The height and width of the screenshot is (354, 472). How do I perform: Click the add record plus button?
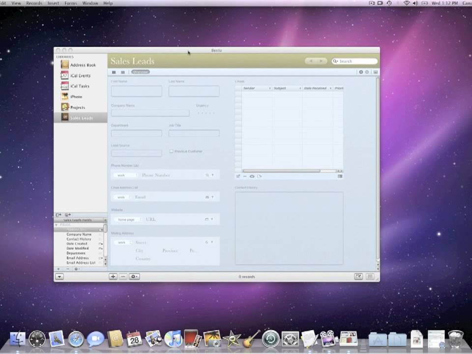pyautogui.click(x=113, y=277)
